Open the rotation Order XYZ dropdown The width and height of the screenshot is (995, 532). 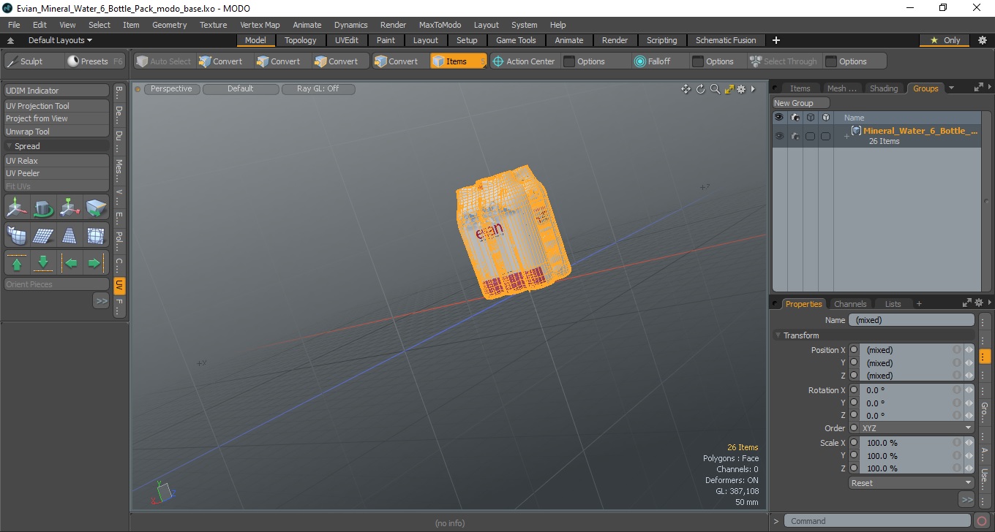pyautogui.click(x=917, y=428)
